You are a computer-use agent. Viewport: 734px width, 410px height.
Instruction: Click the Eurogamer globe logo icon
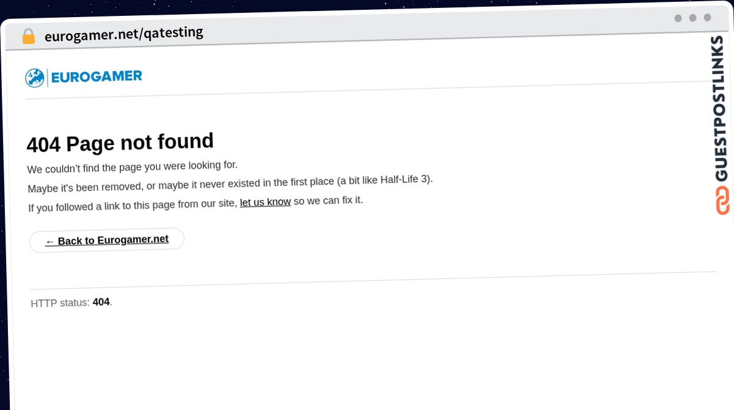[x=34, y=78]
